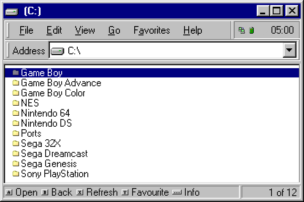Image resolution: width=304 pixels, height=202 pixels.
Task: Open the Help menu
Action: point(193,30)
